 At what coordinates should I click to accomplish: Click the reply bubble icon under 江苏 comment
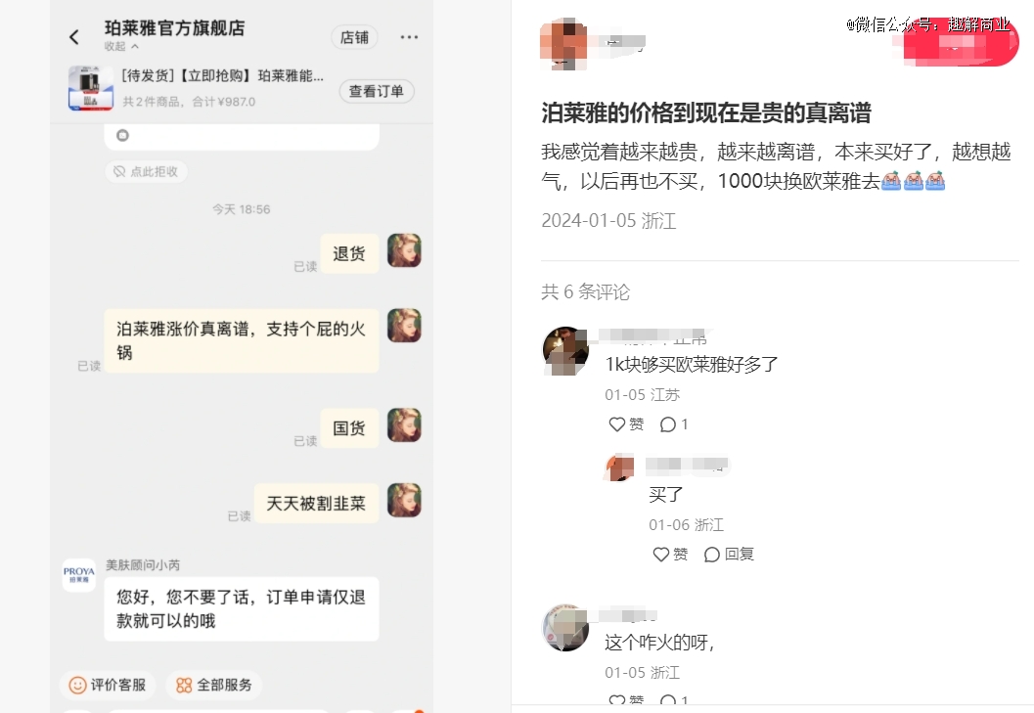pos(667,424)
